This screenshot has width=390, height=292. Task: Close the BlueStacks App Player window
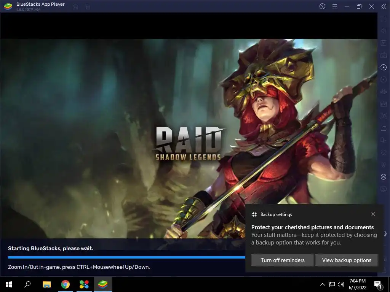coord(371,6)
